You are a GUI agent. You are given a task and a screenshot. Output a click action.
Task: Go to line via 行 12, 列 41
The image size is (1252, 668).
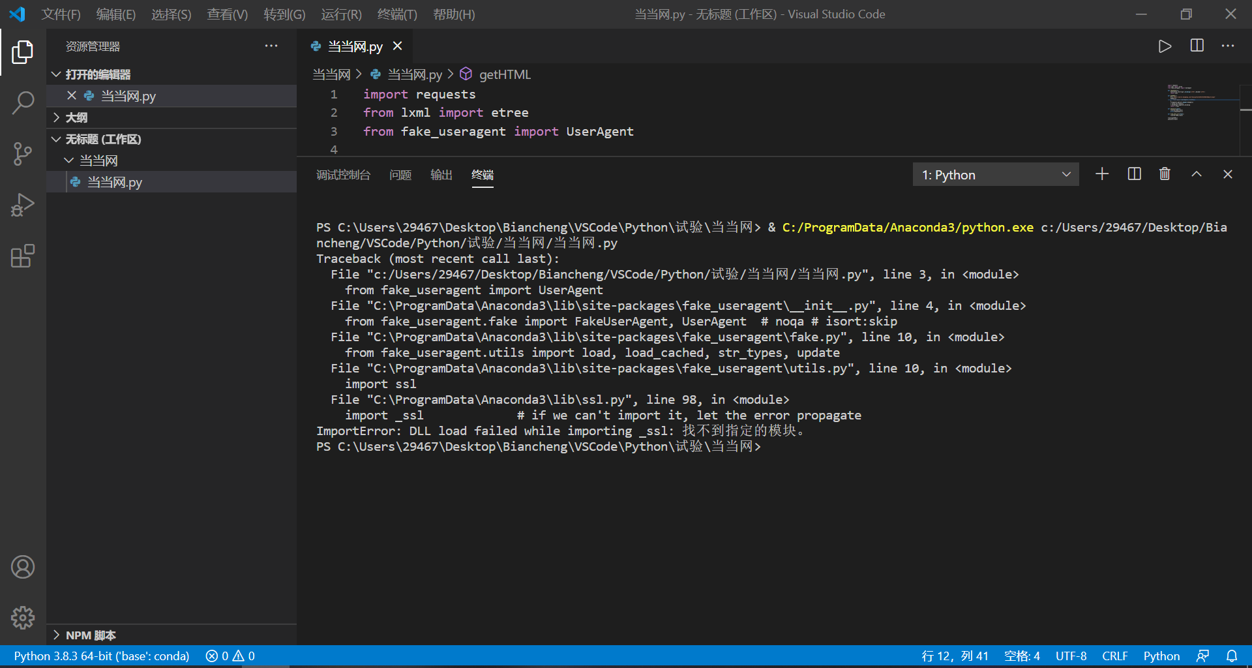pyautogui.click(x=955, y=656)
